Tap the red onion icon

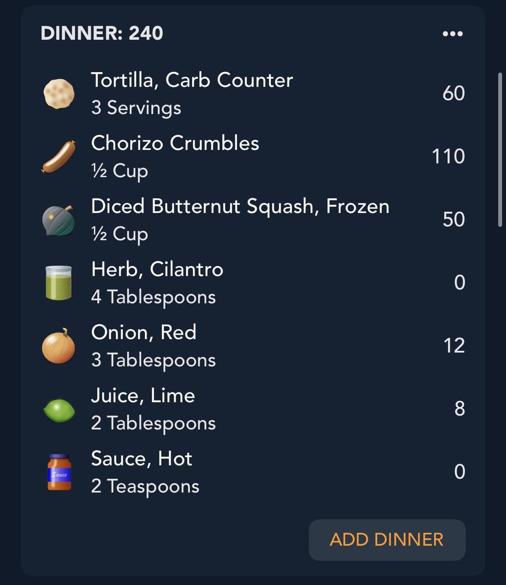59,346
